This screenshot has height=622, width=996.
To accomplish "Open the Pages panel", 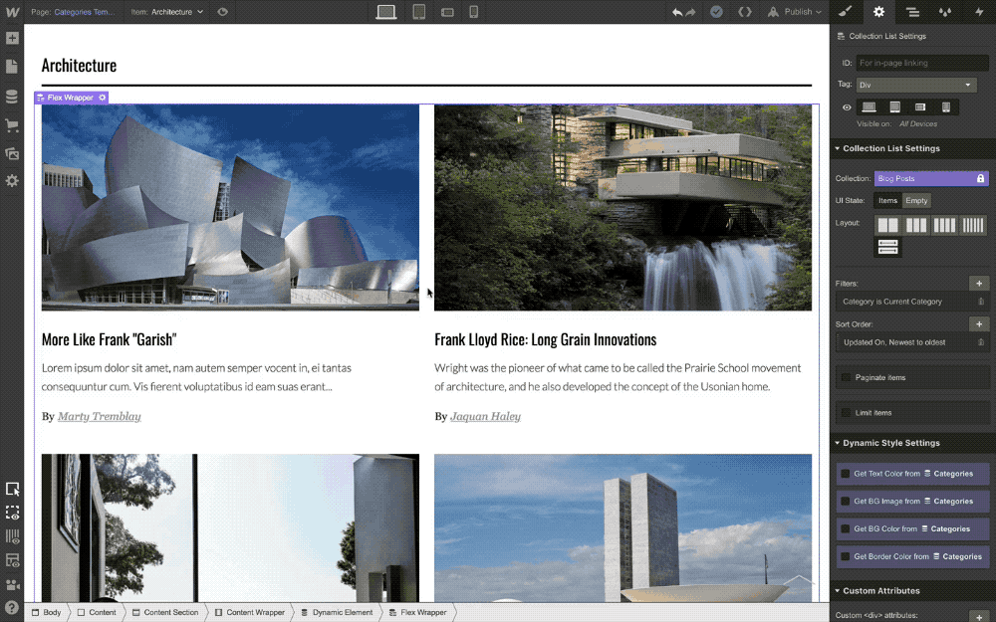I will point(12,66).
